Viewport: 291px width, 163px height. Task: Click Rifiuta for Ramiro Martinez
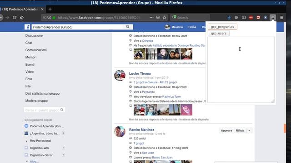(x=240, y=130)
